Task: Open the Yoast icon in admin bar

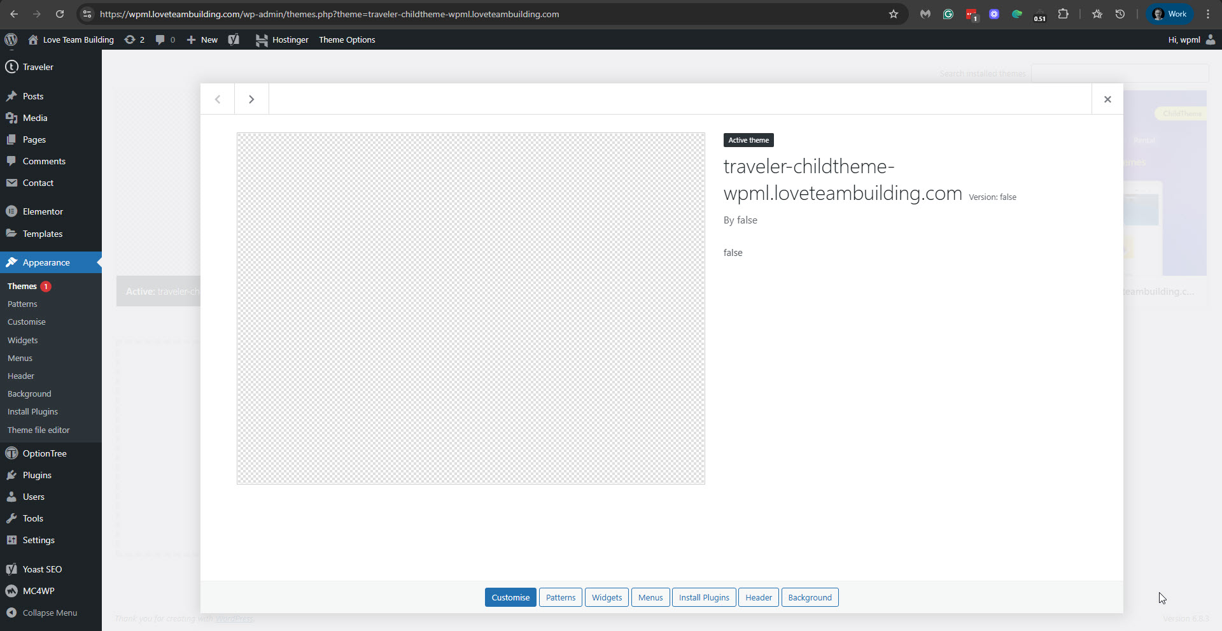Action: (x=234, y=39)
